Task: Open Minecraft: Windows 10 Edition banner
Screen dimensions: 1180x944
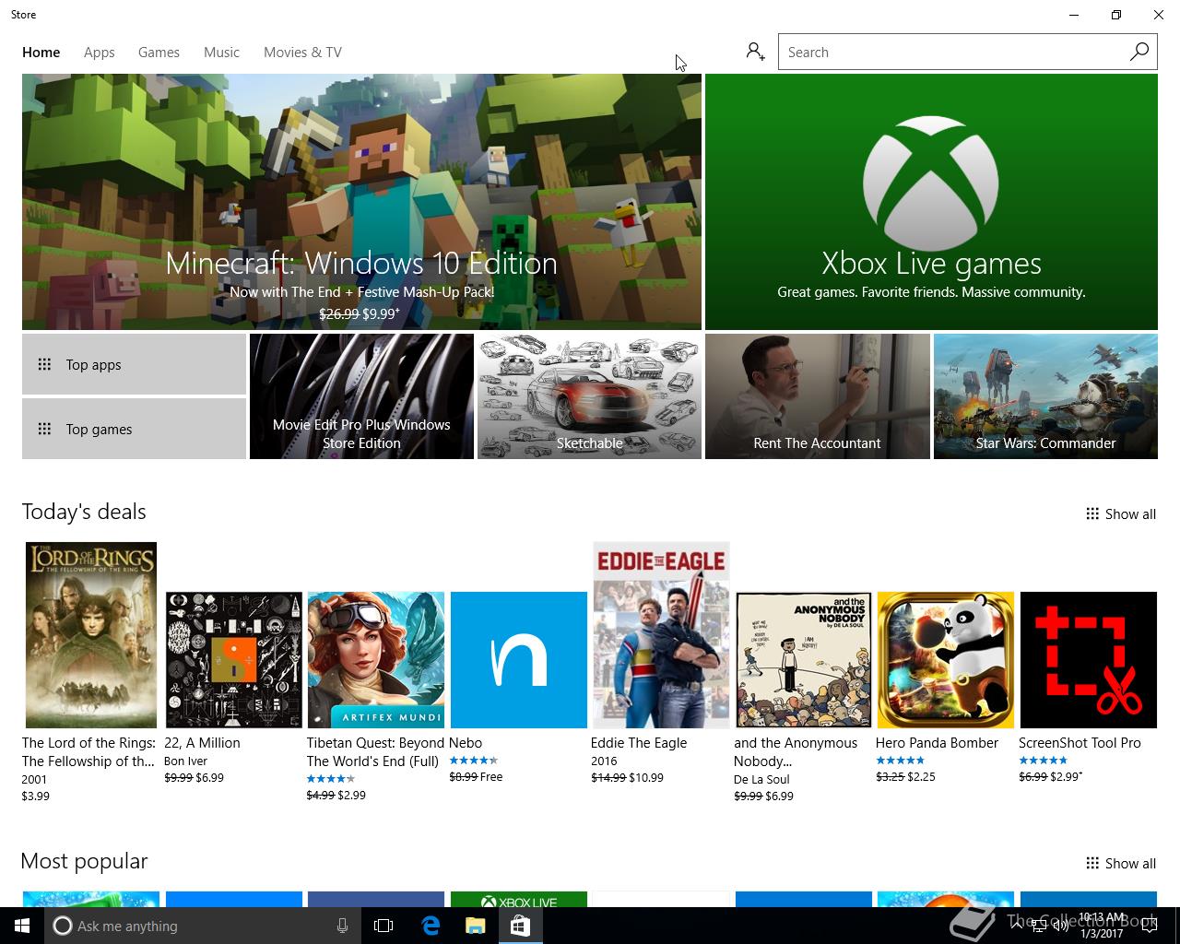Action: 361,202
